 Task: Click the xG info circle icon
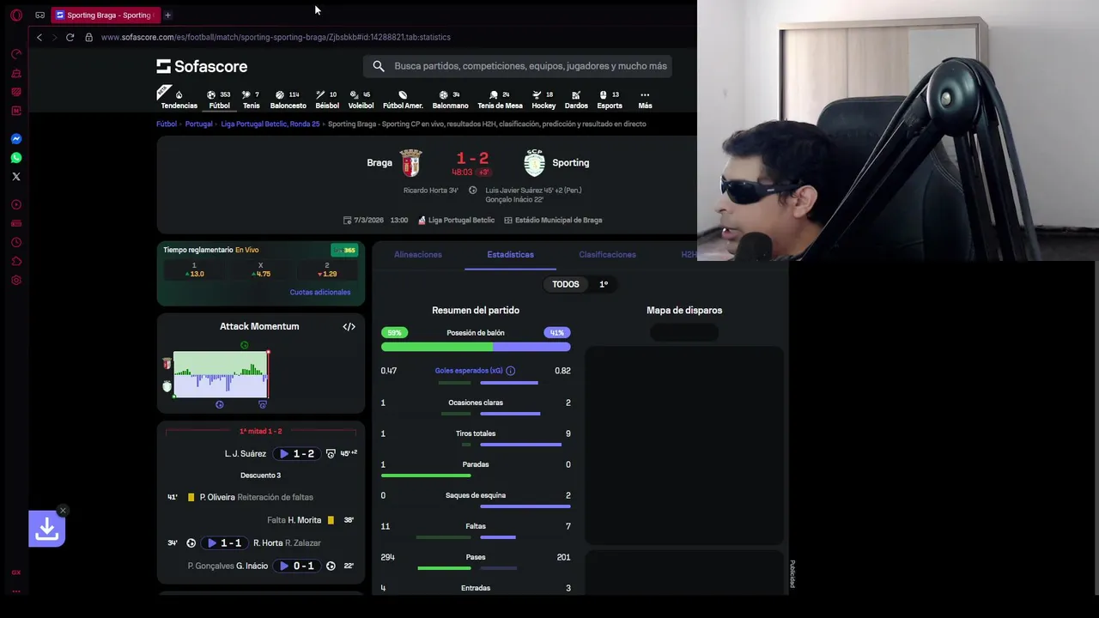pyautogui.click(x=510, y=371)
